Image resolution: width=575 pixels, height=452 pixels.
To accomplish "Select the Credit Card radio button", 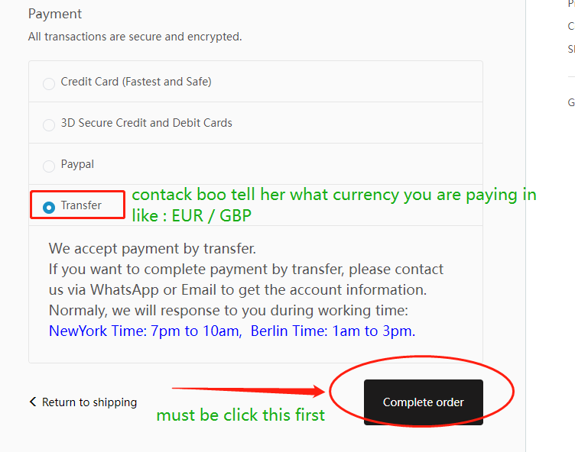I will click(49, 83).
